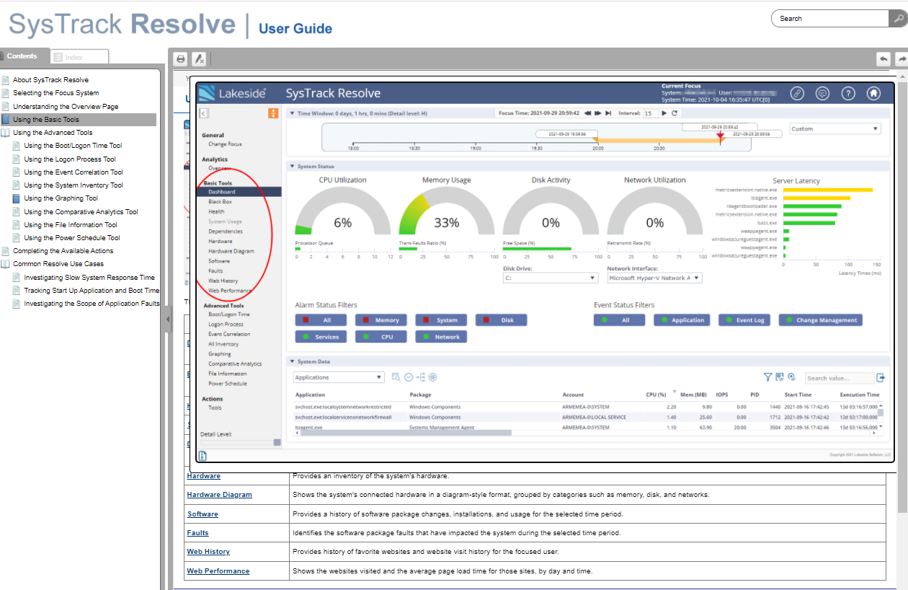Click the Search value field
Image resolution: width=908 pixels, height=590 pixels.
(x=838, y=378)
